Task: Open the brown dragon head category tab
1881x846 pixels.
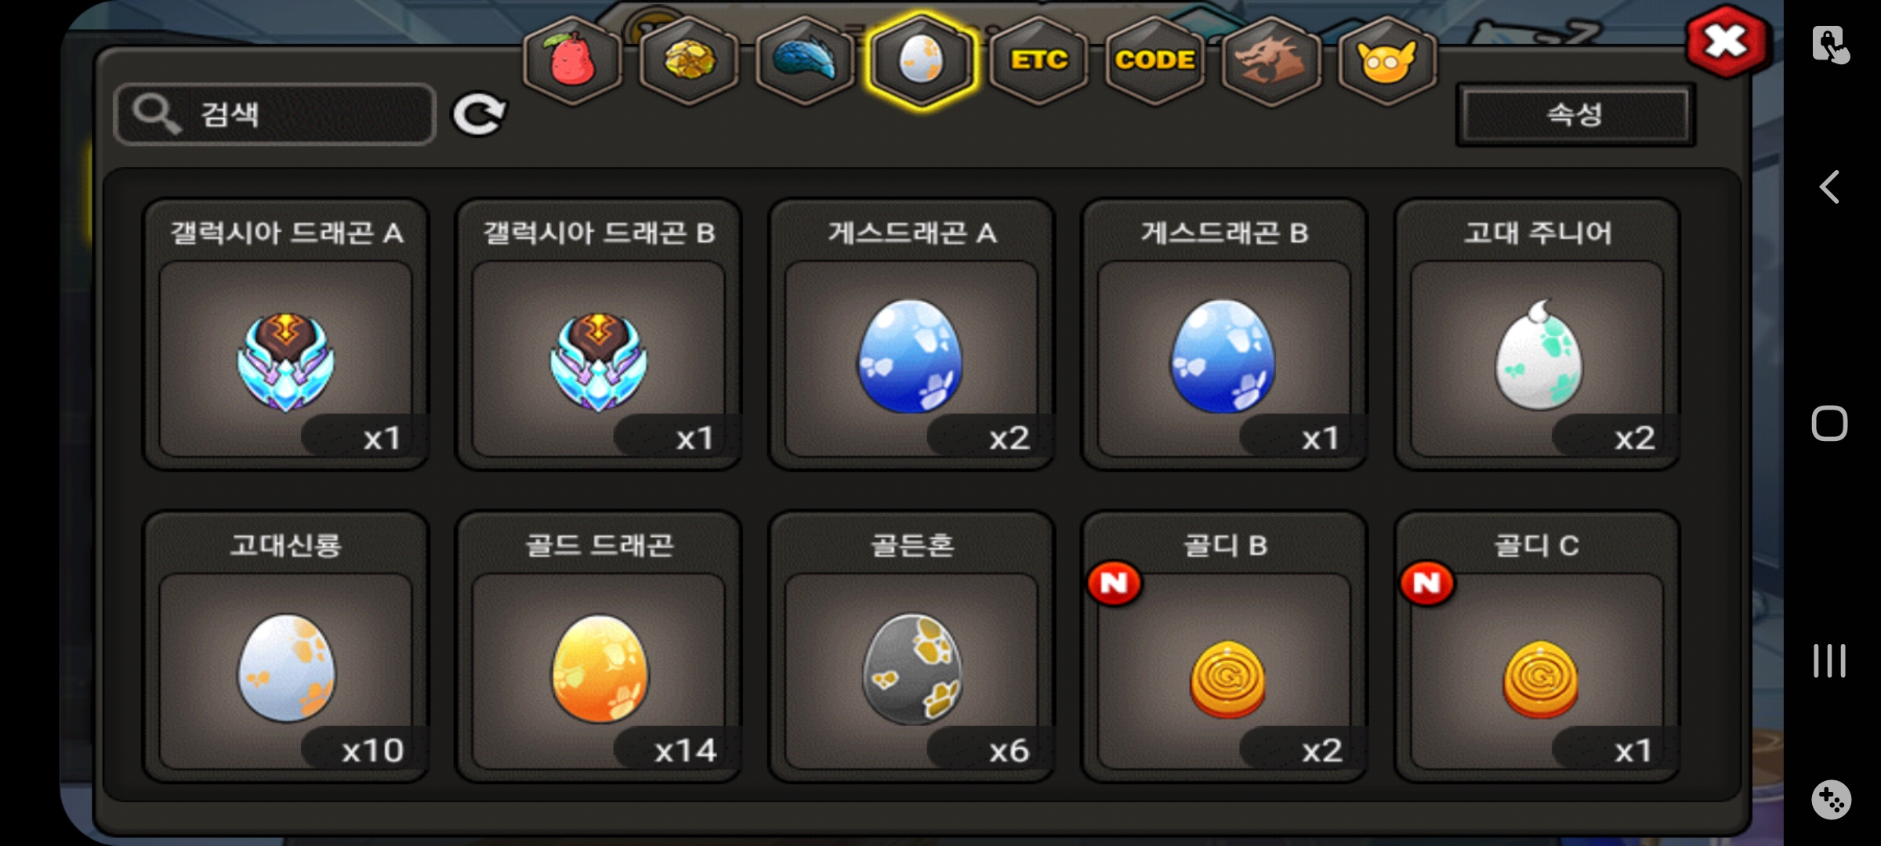Action: coord(1271,60)
